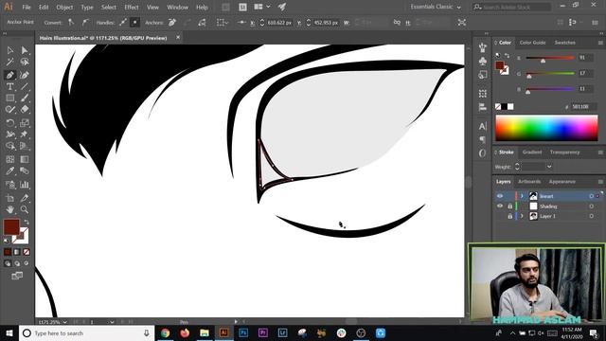Select the Line Segment tool
This screenshot has height=341, width=606.
25,86
